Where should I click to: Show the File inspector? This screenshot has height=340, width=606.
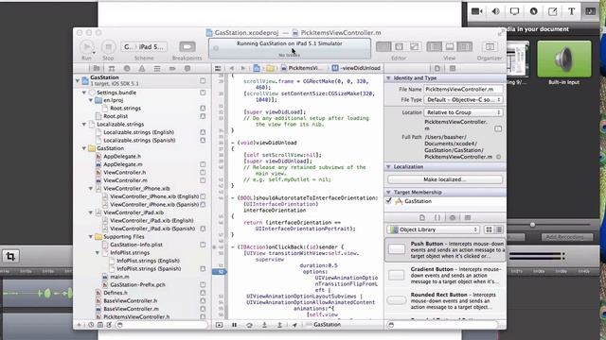pyautogui.click(x=437, y=68)
